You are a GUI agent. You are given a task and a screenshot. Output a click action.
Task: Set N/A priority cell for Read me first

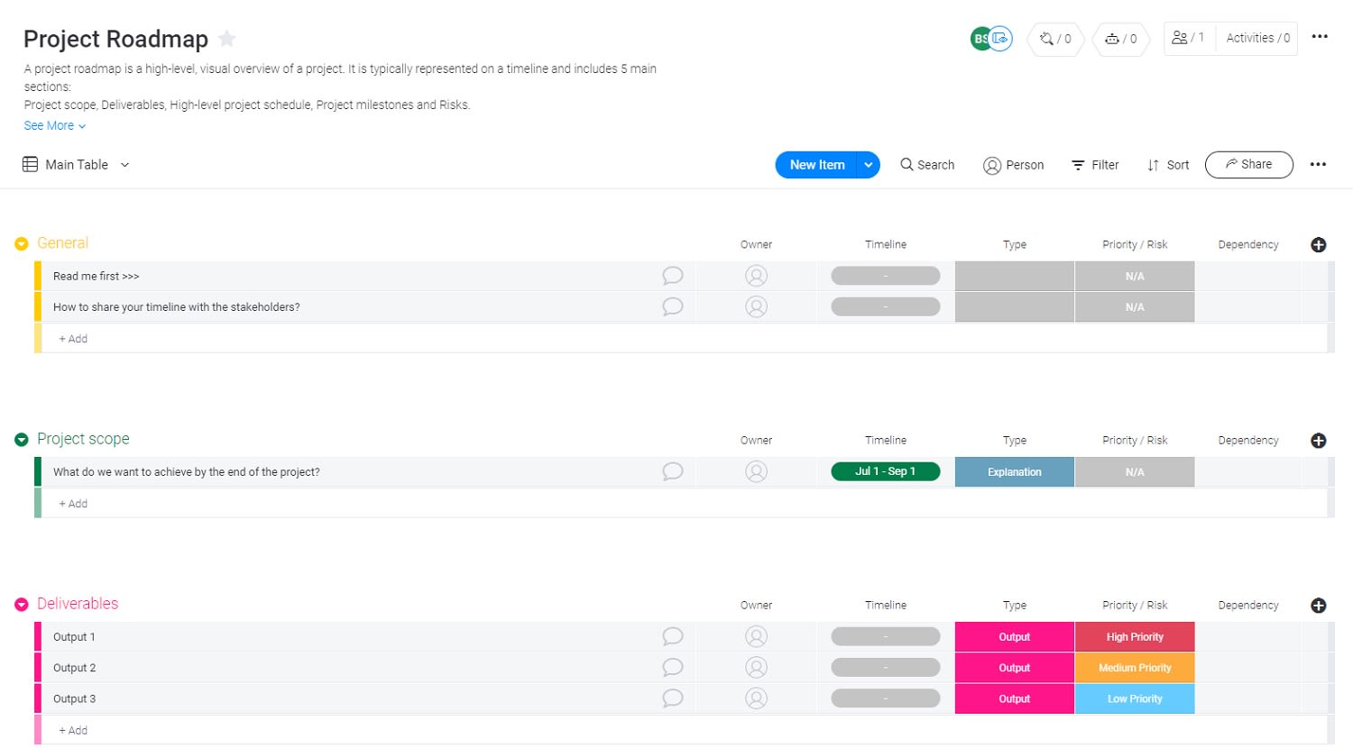point(1135,276)
